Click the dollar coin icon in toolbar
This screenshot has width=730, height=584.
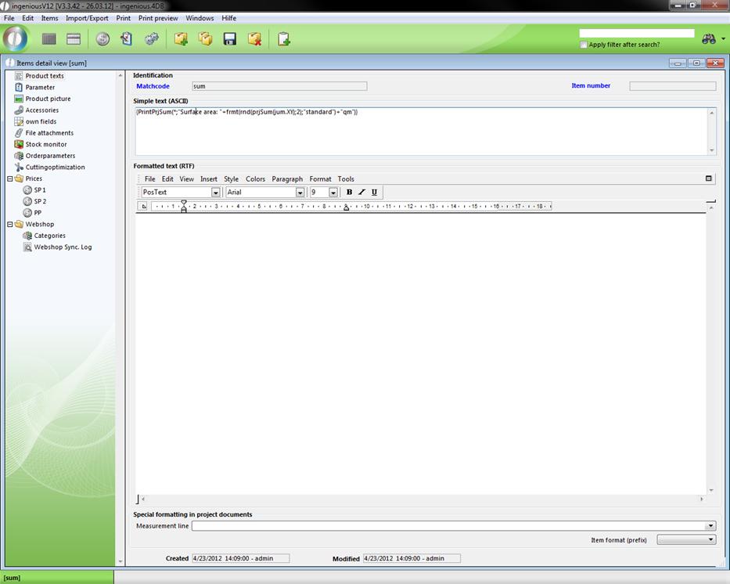pos(102,39)
